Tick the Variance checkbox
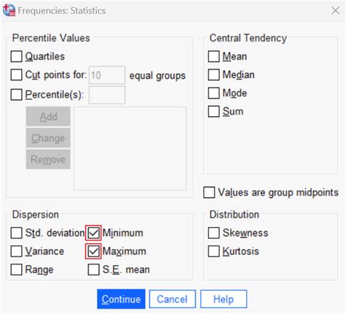This screenshot has width=346, height=314. coord(16,251)
